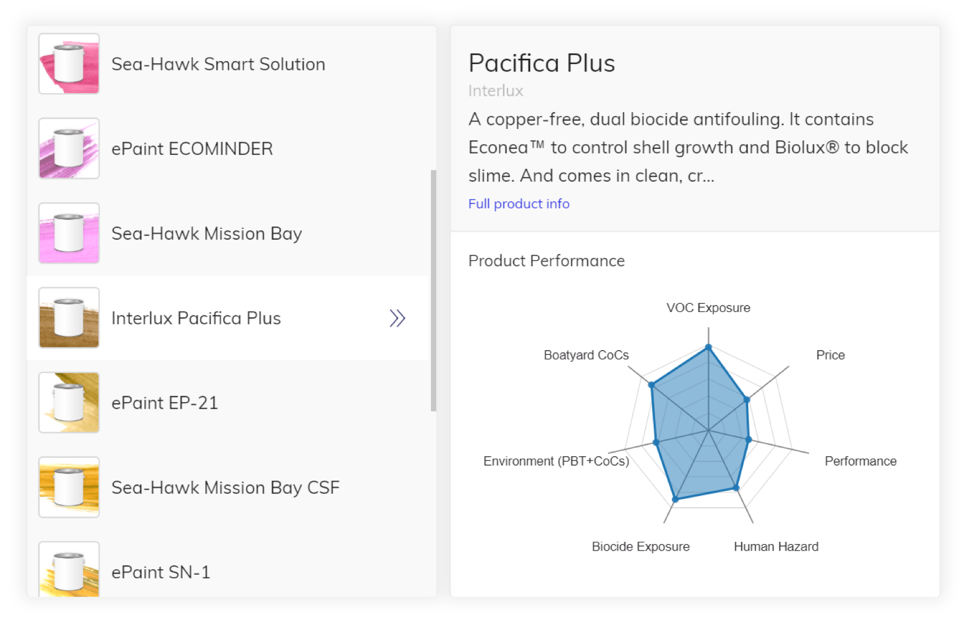
Task: Click the Boatyard CoCs radar chart point
Action: point(651,385)
